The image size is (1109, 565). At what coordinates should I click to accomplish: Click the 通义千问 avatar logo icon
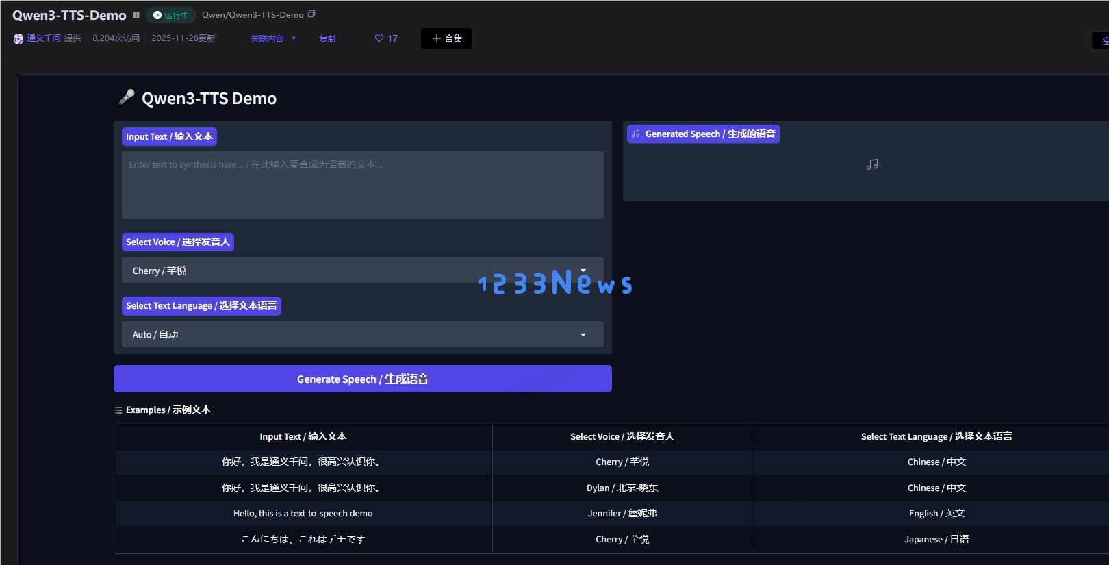[18, 39]
